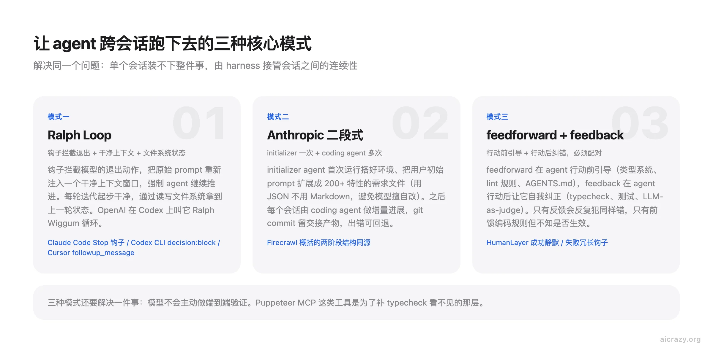The height and width of the screenshot is (353, 713).
Task: Click the line 钩子拦截退出 + 干净上下文 + 文件系统状态
Action: point(116,153)
